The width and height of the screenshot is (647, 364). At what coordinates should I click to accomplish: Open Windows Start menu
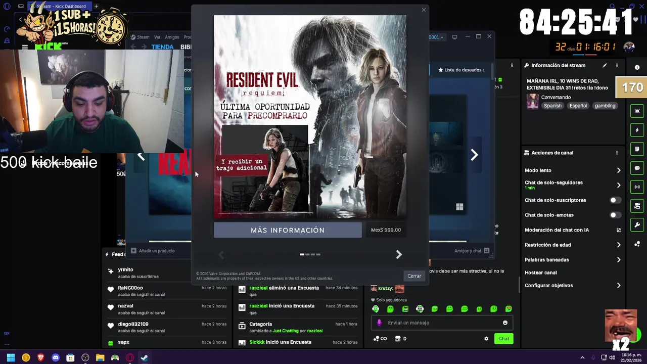tap(11, 357)
